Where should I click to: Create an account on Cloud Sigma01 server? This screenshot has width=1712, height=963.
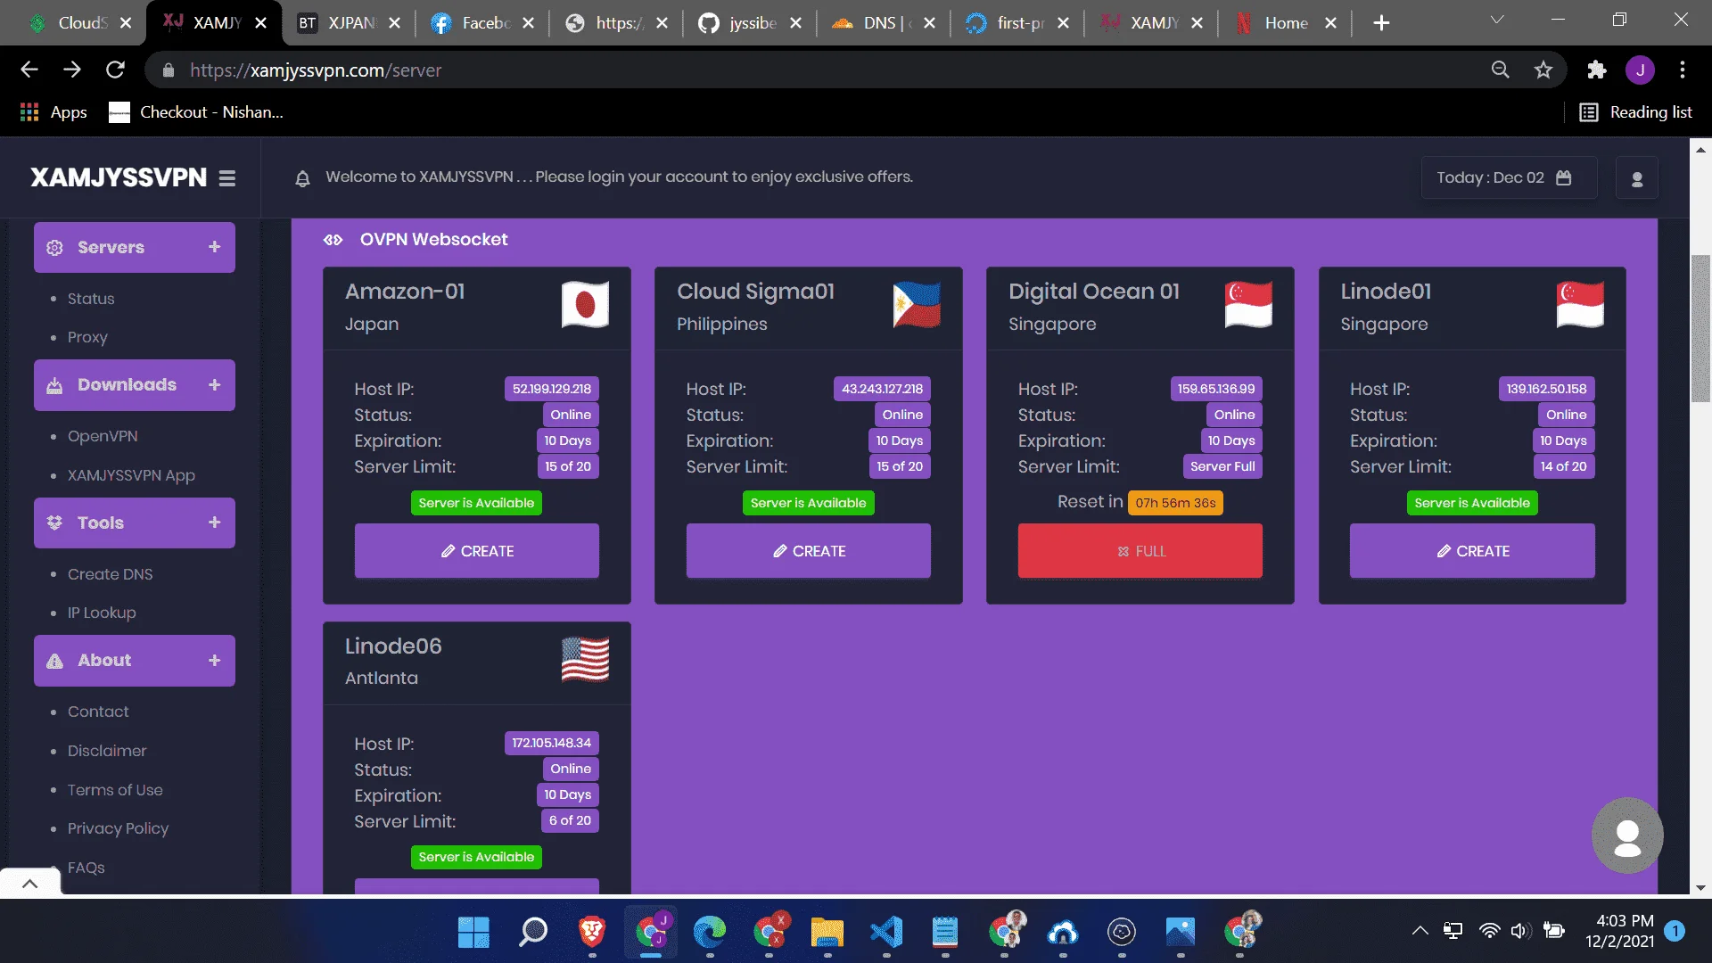pyautogui.click(x=809, y=551)
